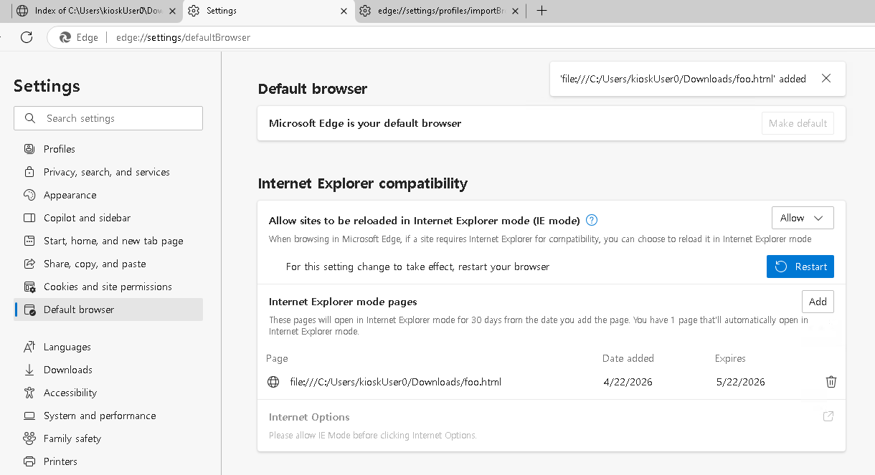Screen dimensions: 875x475
Task: Close the Settings tab
Action: 344,11
